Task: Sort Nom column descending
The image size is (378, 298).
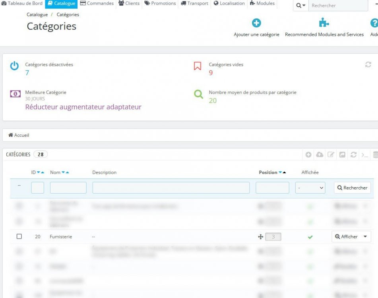Action: click(x=63, y=172)
